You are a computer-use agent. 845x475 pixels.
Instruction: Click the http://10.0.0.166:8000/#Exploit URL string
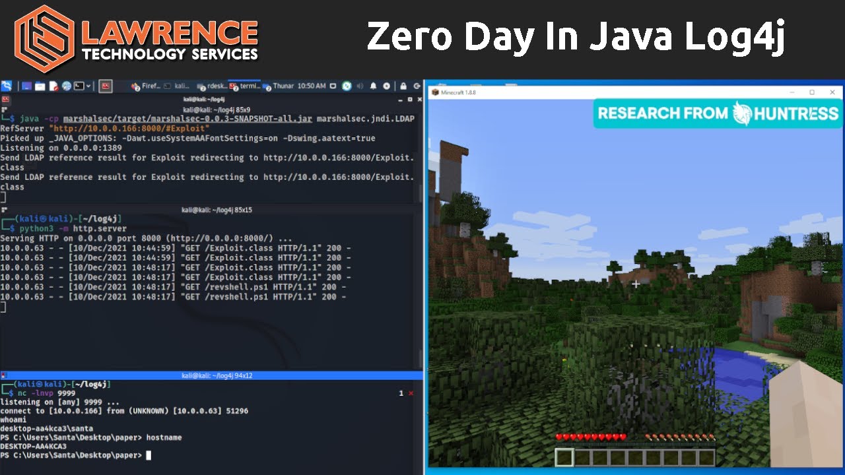(129, 129)
